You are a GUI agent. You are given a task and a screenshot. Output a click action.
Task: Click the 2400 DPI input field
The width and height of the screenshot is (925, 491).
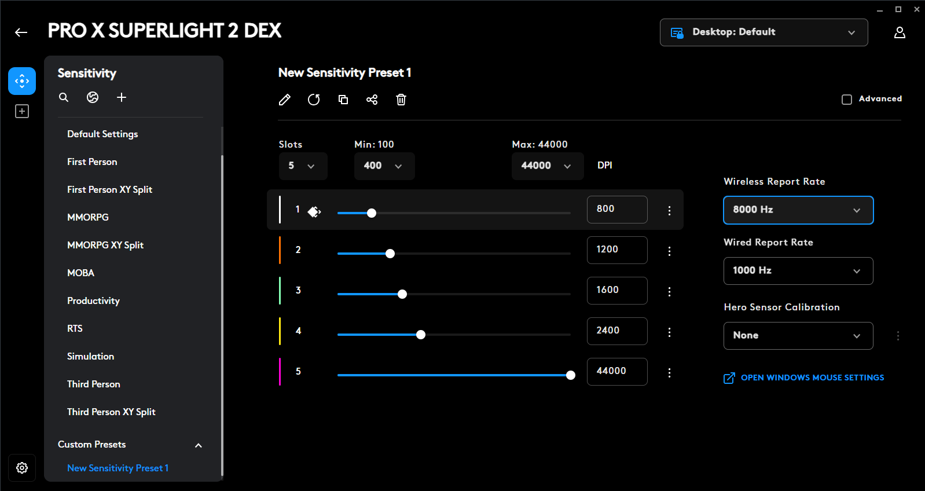[617, 331]
